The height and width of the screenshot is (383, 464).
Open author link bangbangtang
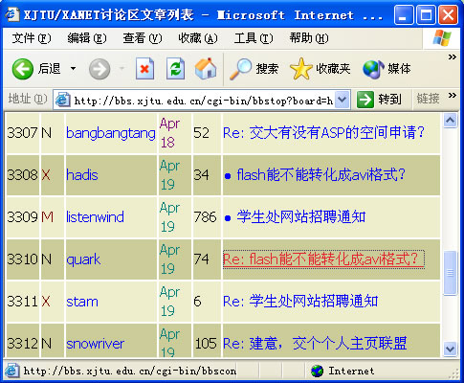111,133
